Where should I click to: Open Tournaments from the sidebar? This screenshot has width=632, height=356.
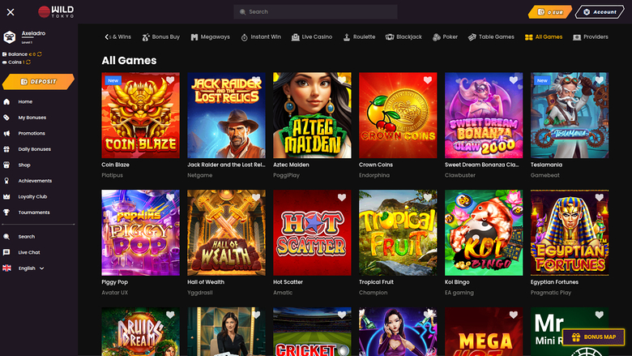pyautogui.click(x=33, y=212)
